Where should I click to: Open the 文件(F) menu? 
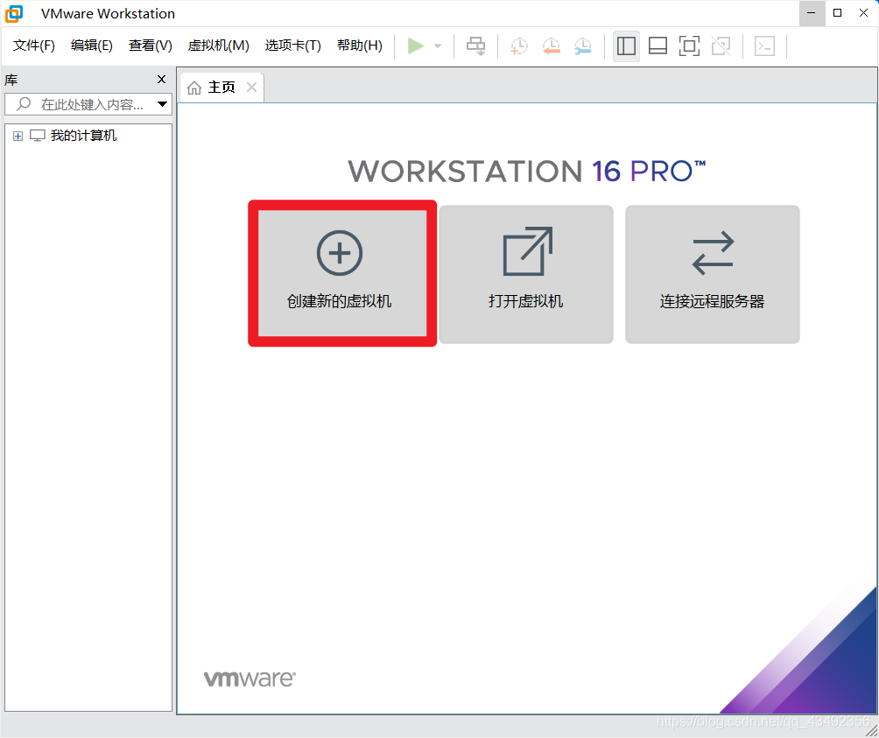pyautogui.click(x=33, y=46)
